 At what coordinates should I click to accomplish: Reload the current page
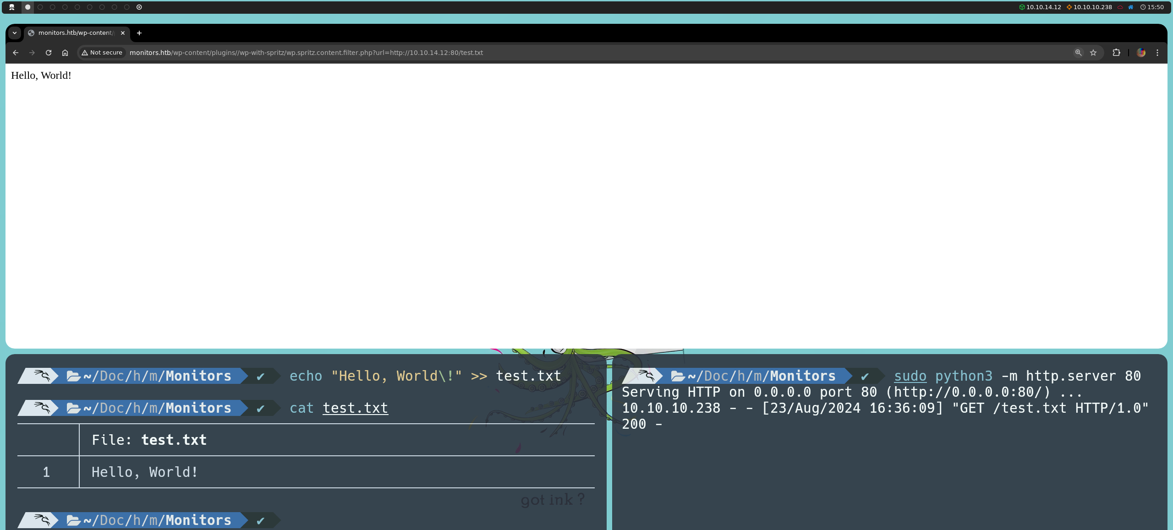(x=49, y=53)
